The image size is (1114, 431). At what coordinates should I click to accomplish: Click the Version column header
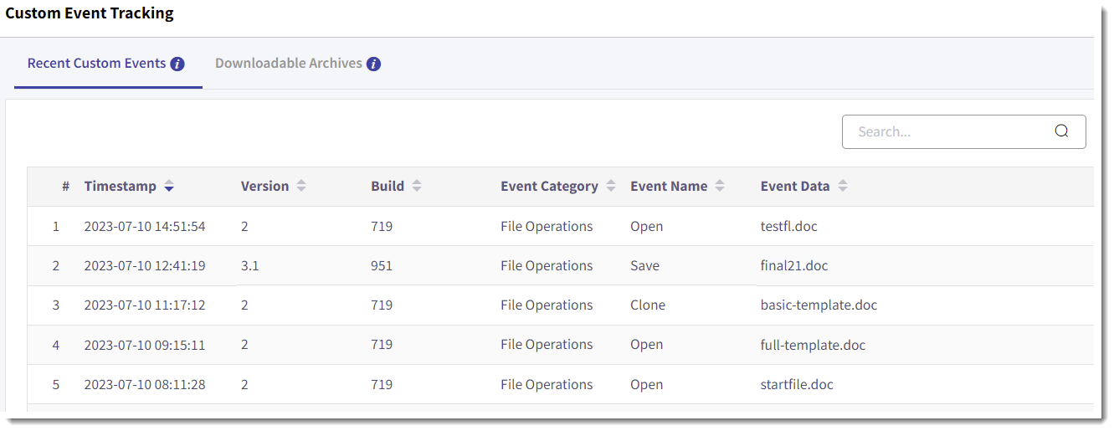click(x=264, y=187)
